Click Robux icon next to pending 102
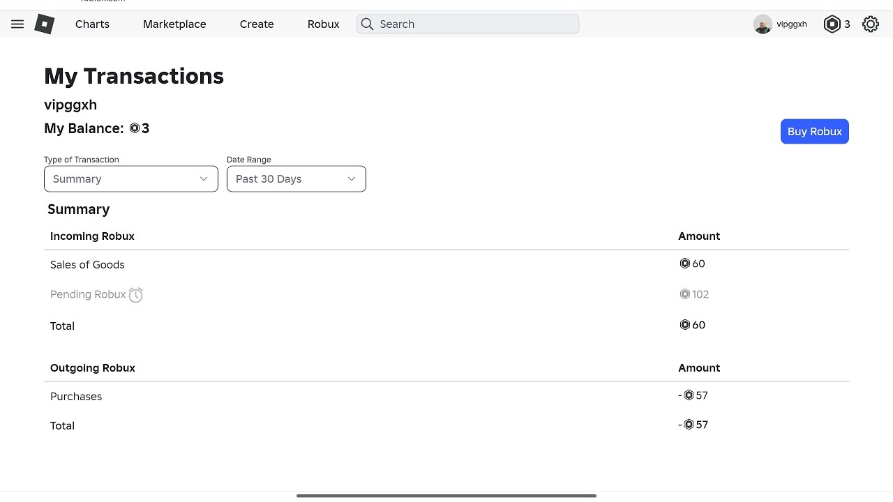This screenshot has width=893, height=502. 684,294
